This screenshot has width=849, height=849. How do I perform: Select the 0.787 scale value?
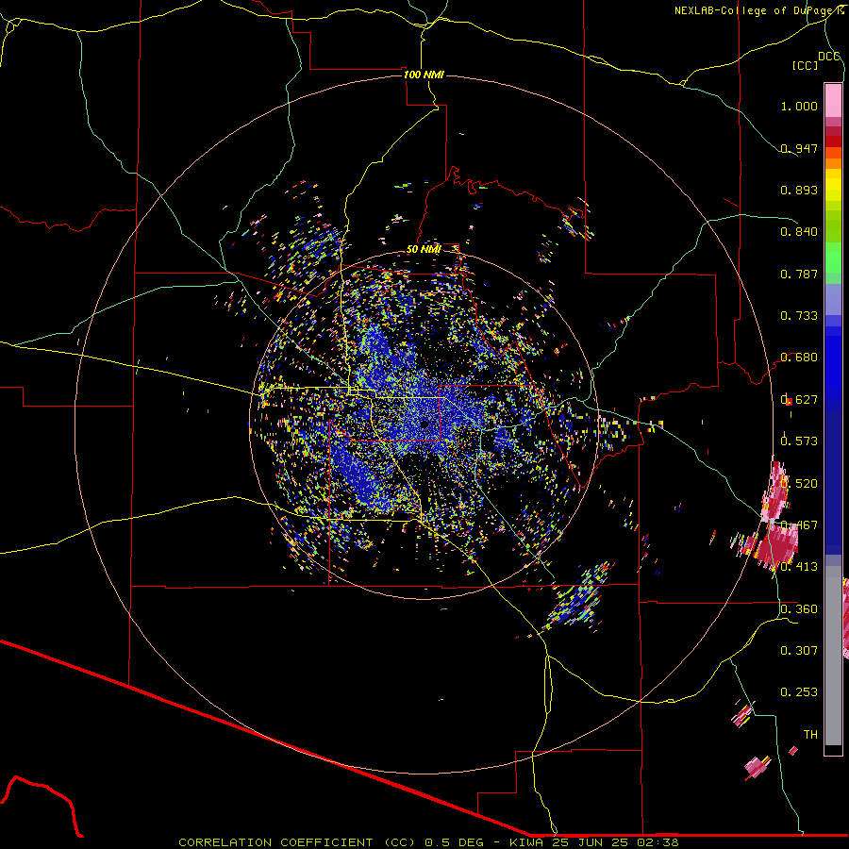799,274
